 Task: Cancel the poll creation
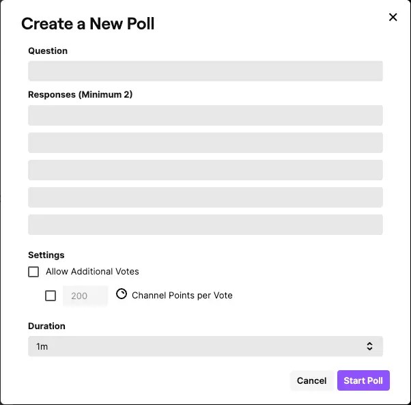click(x=311, y=380)
